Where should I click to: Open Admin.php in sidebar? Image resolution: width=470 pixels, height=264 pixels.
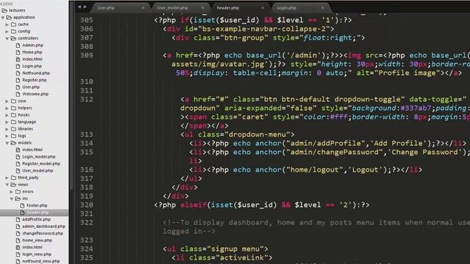32,45
